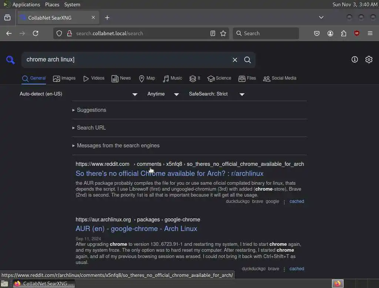This screenshot has height=288, width=379.
Task: Open Firefox account icon
Action: click(x=330, y=33)
